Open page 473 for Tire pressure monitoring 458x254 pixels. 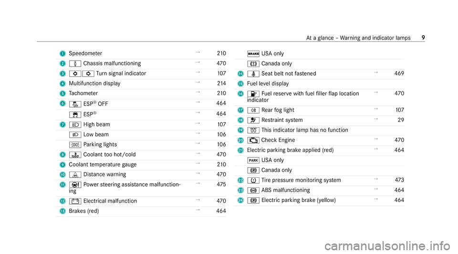pyautogui.click(x=399, y=180)
